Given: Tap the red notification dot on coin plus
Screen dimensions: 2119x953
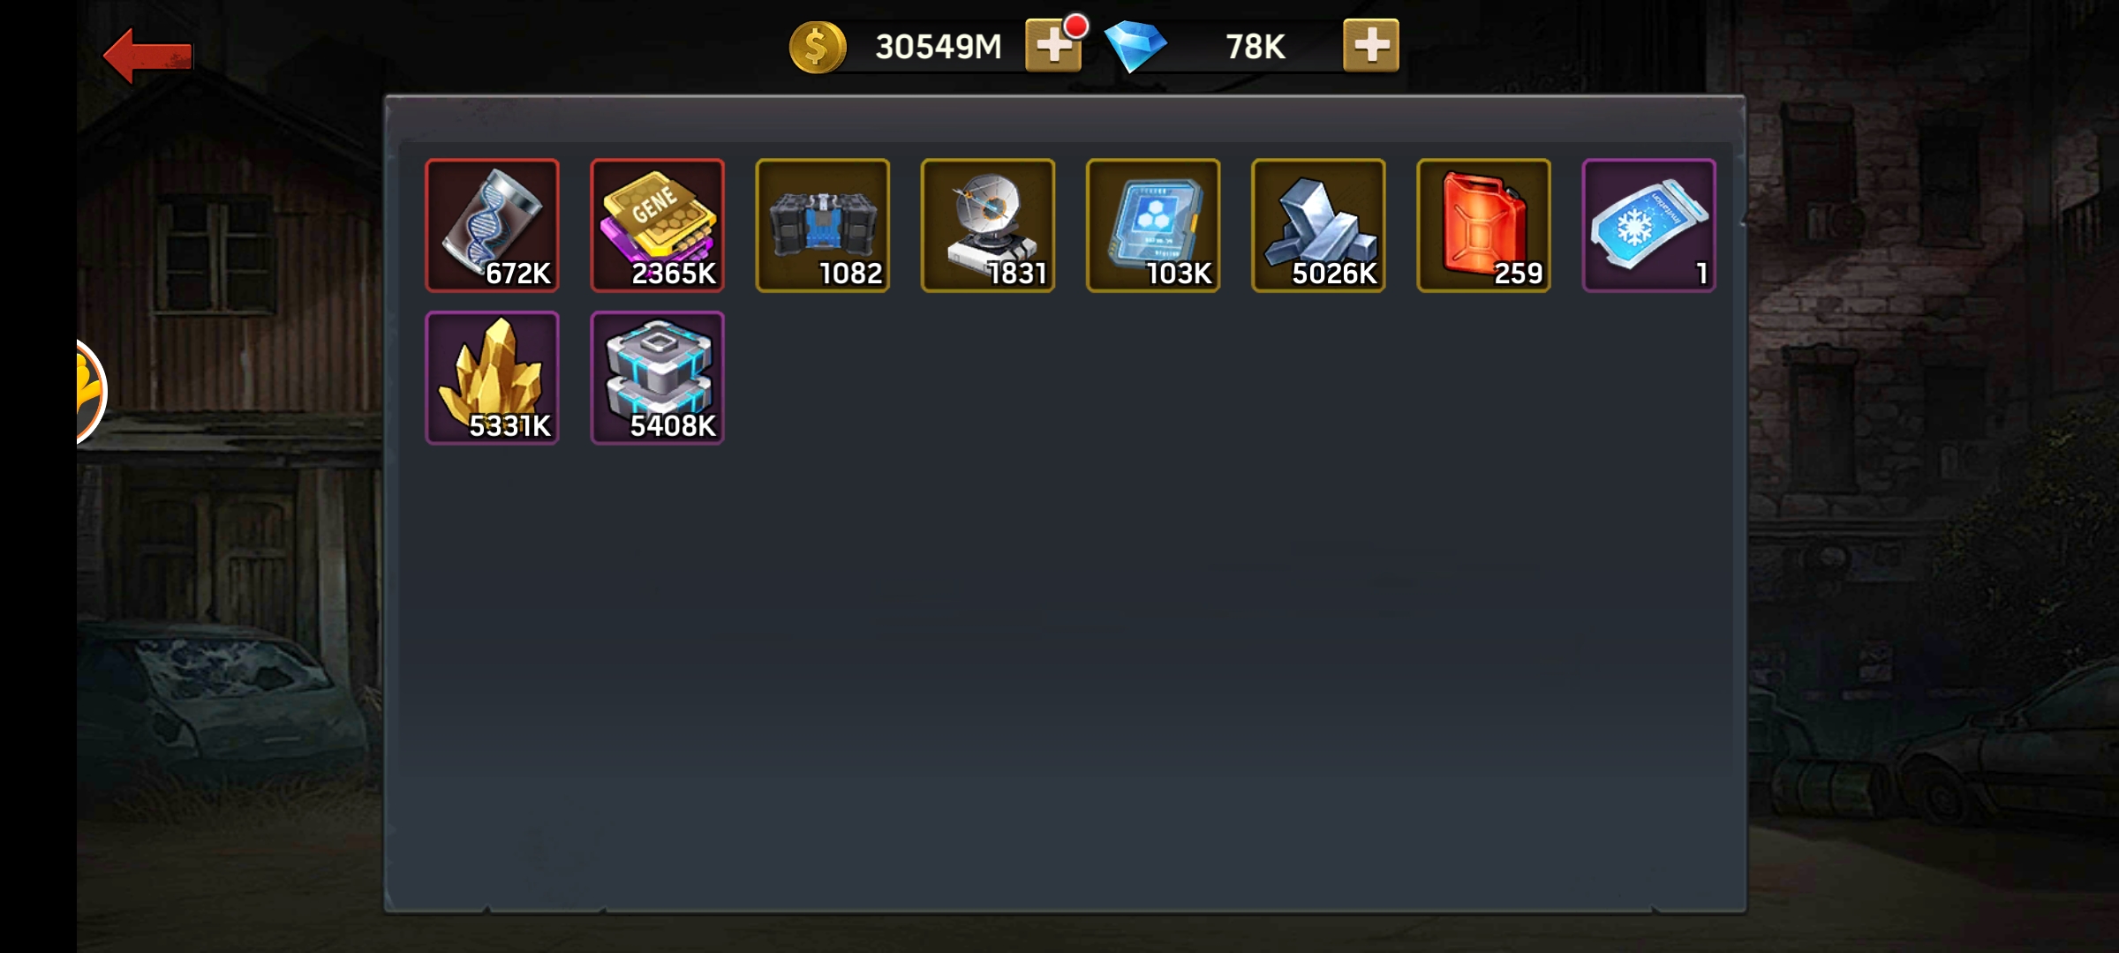Looking at the screenshot, I should pyautogui.click(x=1075, y=26).
